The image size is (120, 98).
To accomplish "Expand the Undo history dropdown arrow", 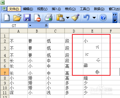I will 94,18.
